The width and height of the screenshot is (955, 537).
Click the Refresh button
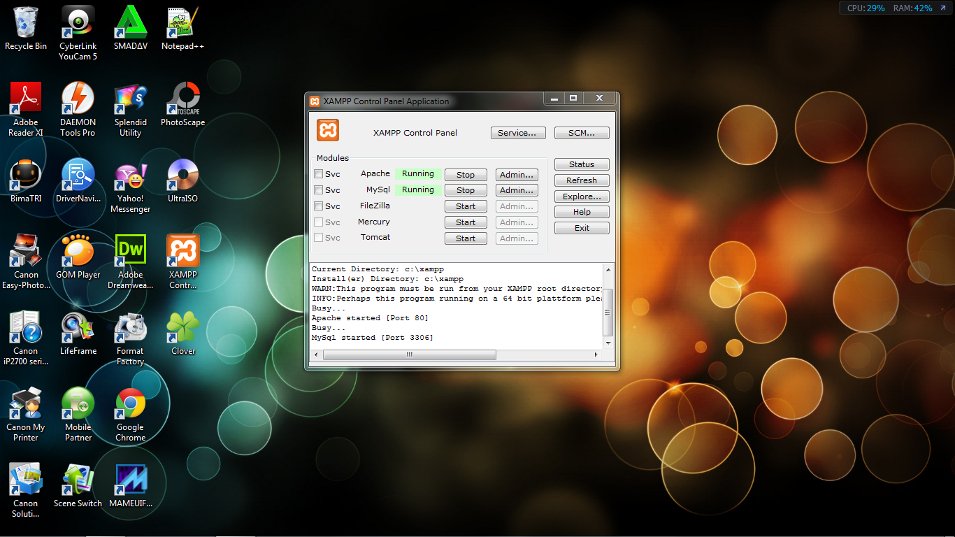click(x=582, y=180)
